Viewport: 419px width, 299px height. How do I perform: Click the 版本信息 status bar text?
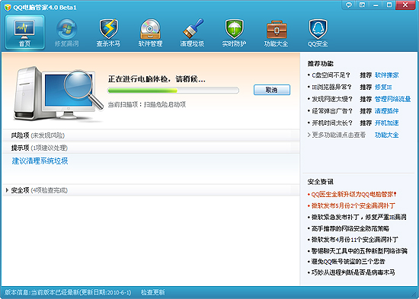click(68, 292)
